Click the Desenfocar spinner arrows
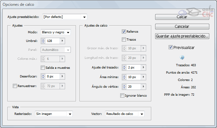217x128 pixels. (x=44, y=77)
